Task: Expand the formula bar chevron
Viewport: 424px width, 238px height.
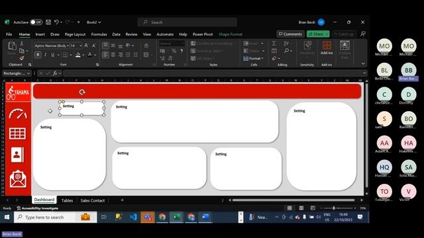Action: click(364, 73)
